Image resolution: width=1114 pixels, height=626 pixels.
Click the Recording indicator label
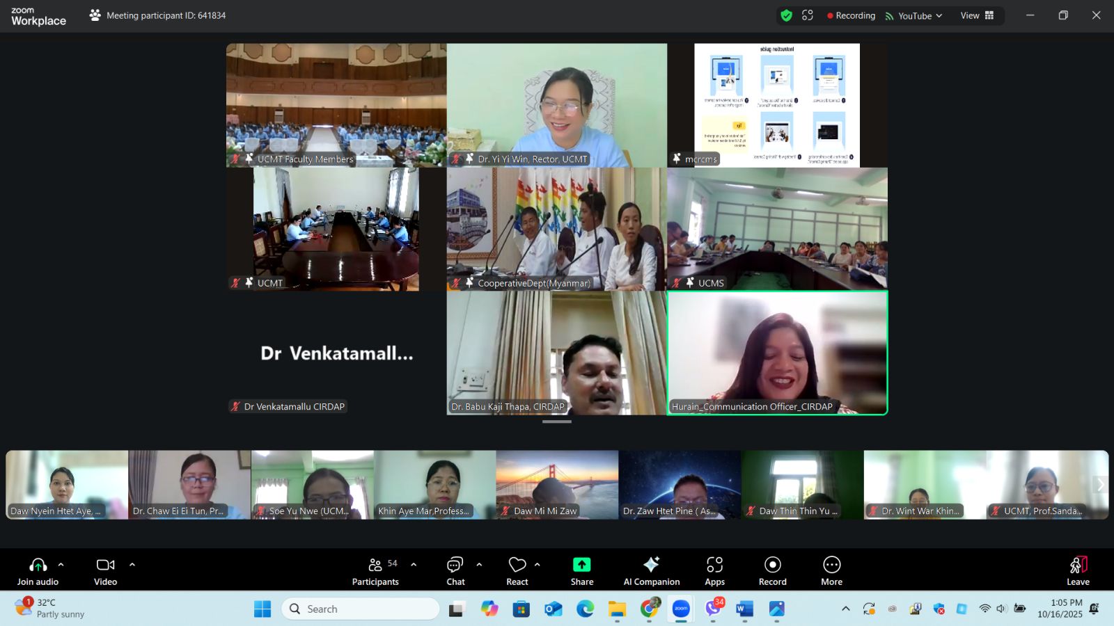tap(851, 15)
